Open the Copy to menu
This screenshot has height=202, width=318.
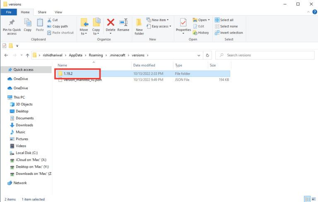96,26
